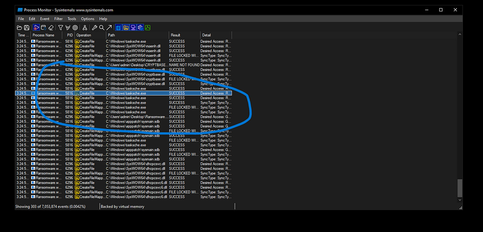Click the Path column header

(137, 35)
